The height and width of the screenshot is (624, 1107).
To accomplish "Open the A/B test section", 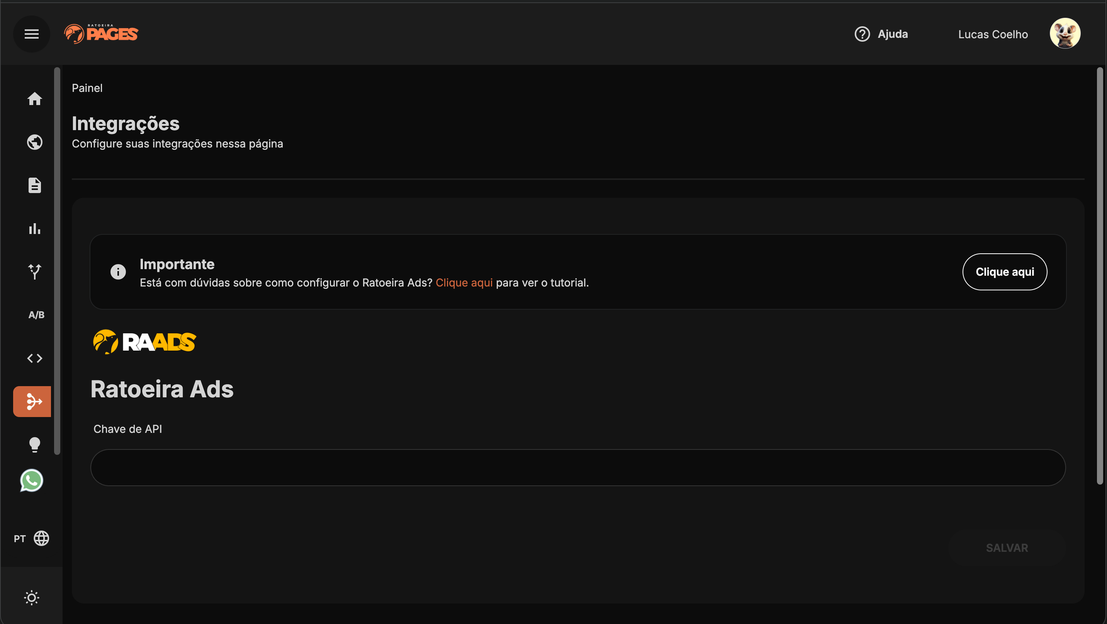I will click(x=36, y=315).
